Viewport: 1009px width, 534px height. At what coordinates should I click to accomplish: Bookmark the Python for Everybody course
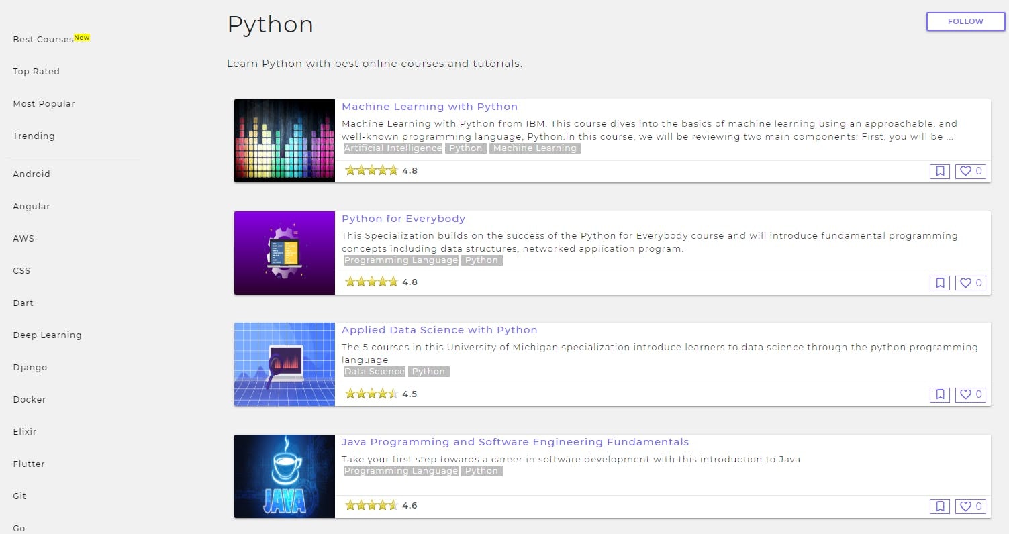pos(940,283)
